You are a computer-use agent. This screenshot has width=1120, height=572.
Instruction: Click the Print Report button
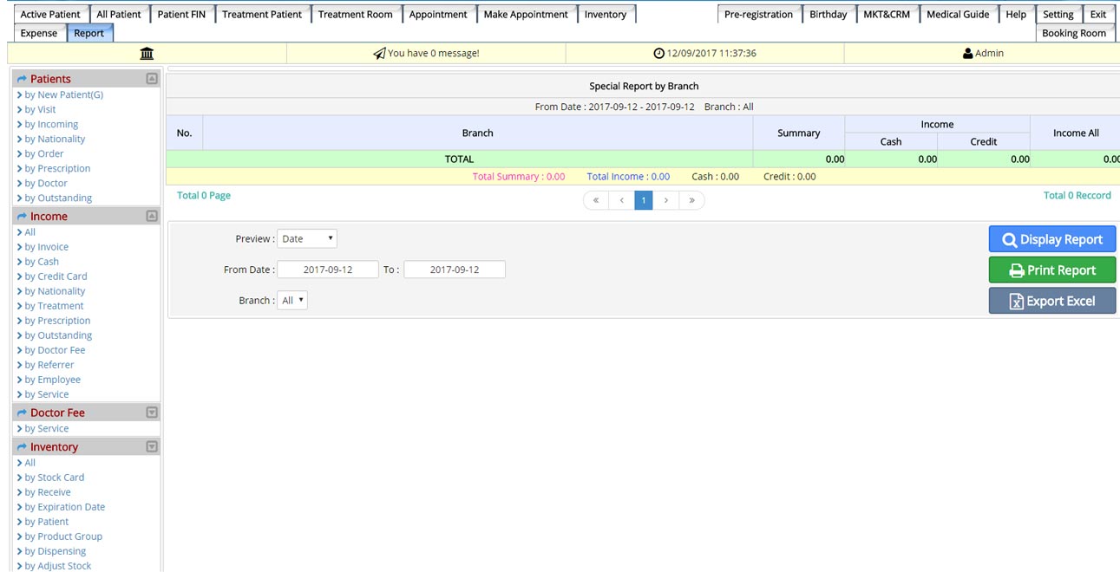click(1051, 270)
